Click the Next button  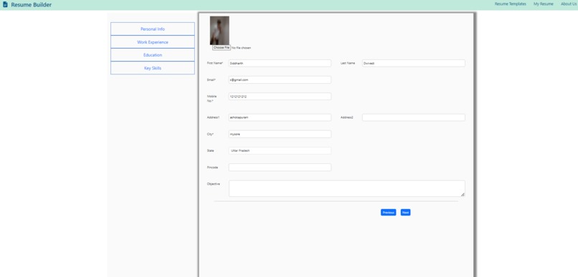(405, 213)
